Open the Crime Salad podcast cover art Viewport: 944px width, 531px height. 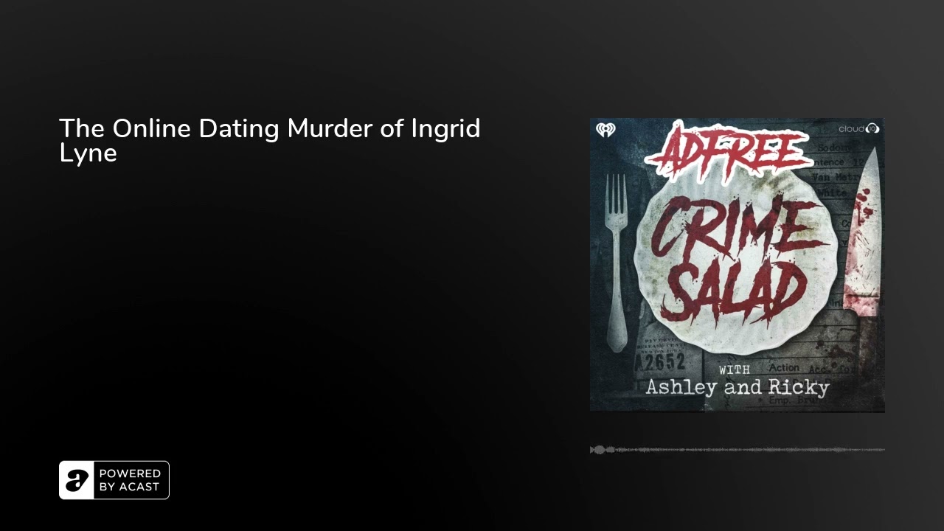(737, 265)
